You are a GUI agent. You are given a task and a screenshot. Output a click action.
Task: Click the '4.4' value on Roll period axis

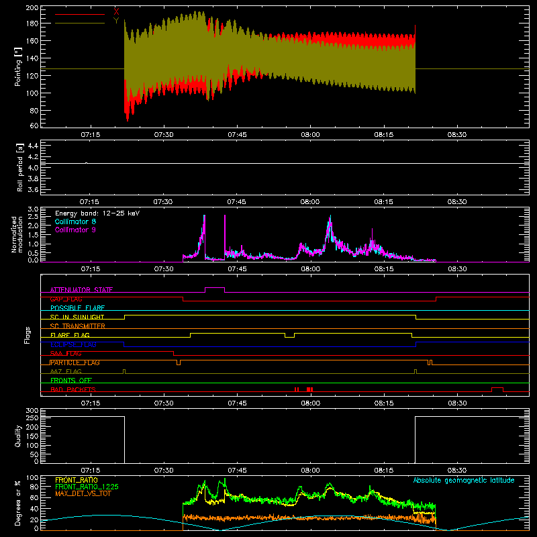point(33,146)
